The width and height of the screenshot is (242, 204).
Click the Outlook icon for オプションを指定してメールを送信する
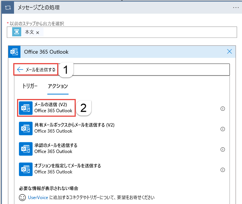(26, 169)
